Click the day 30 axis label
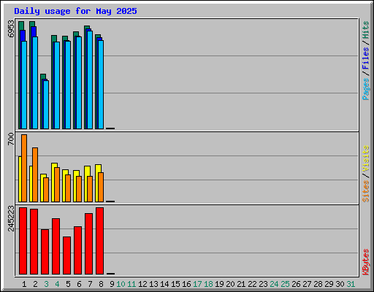374x292 pixels. click(x=340, y=284)
